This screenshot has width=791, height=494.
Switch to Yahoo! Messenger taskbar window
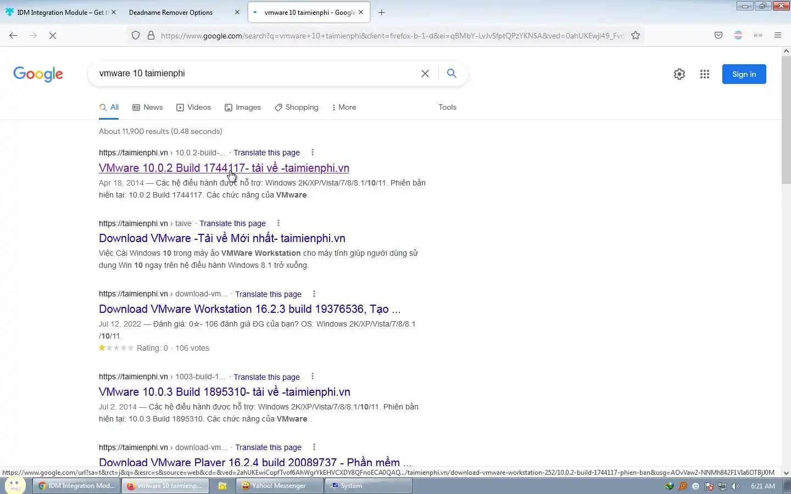point(278,486)
